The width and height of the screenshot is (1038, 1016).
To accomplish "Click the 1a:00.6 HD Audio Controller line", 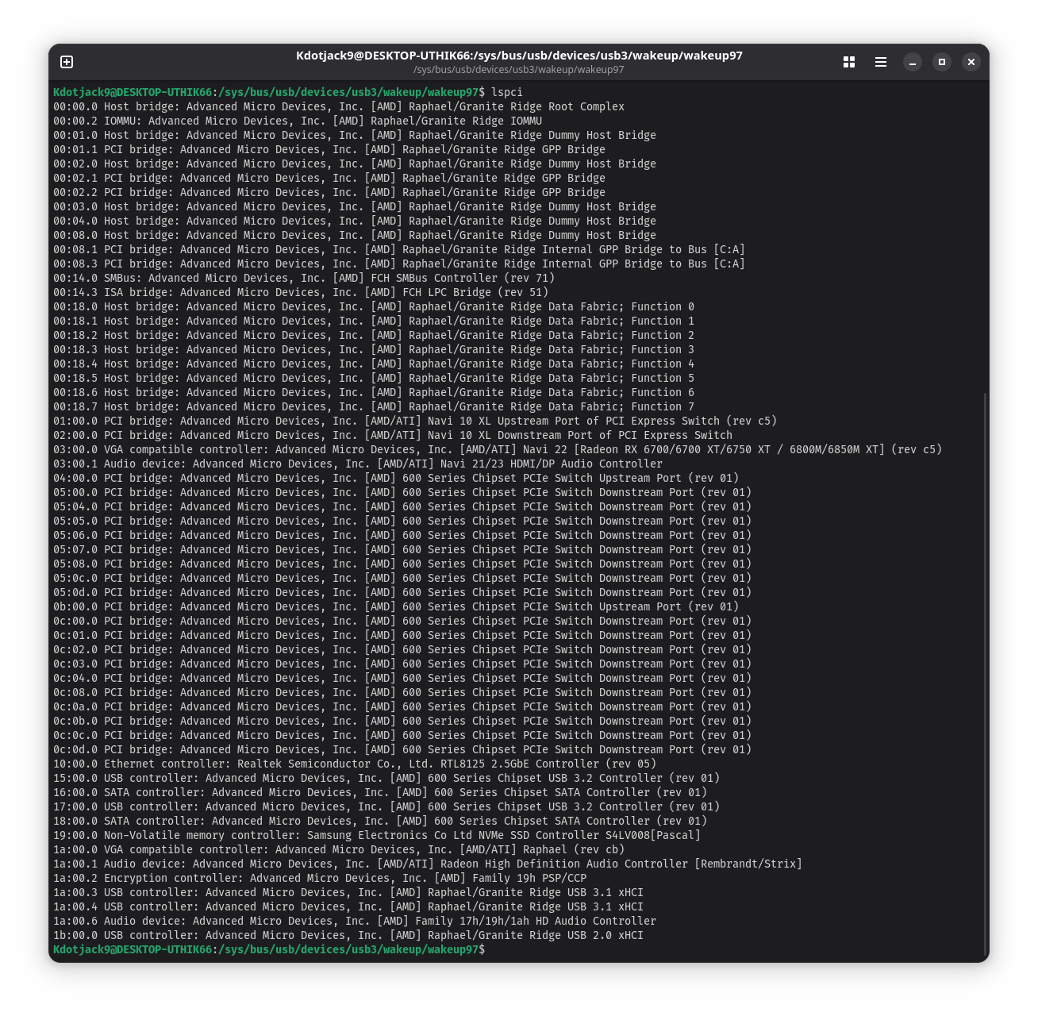I will (355, 921).
